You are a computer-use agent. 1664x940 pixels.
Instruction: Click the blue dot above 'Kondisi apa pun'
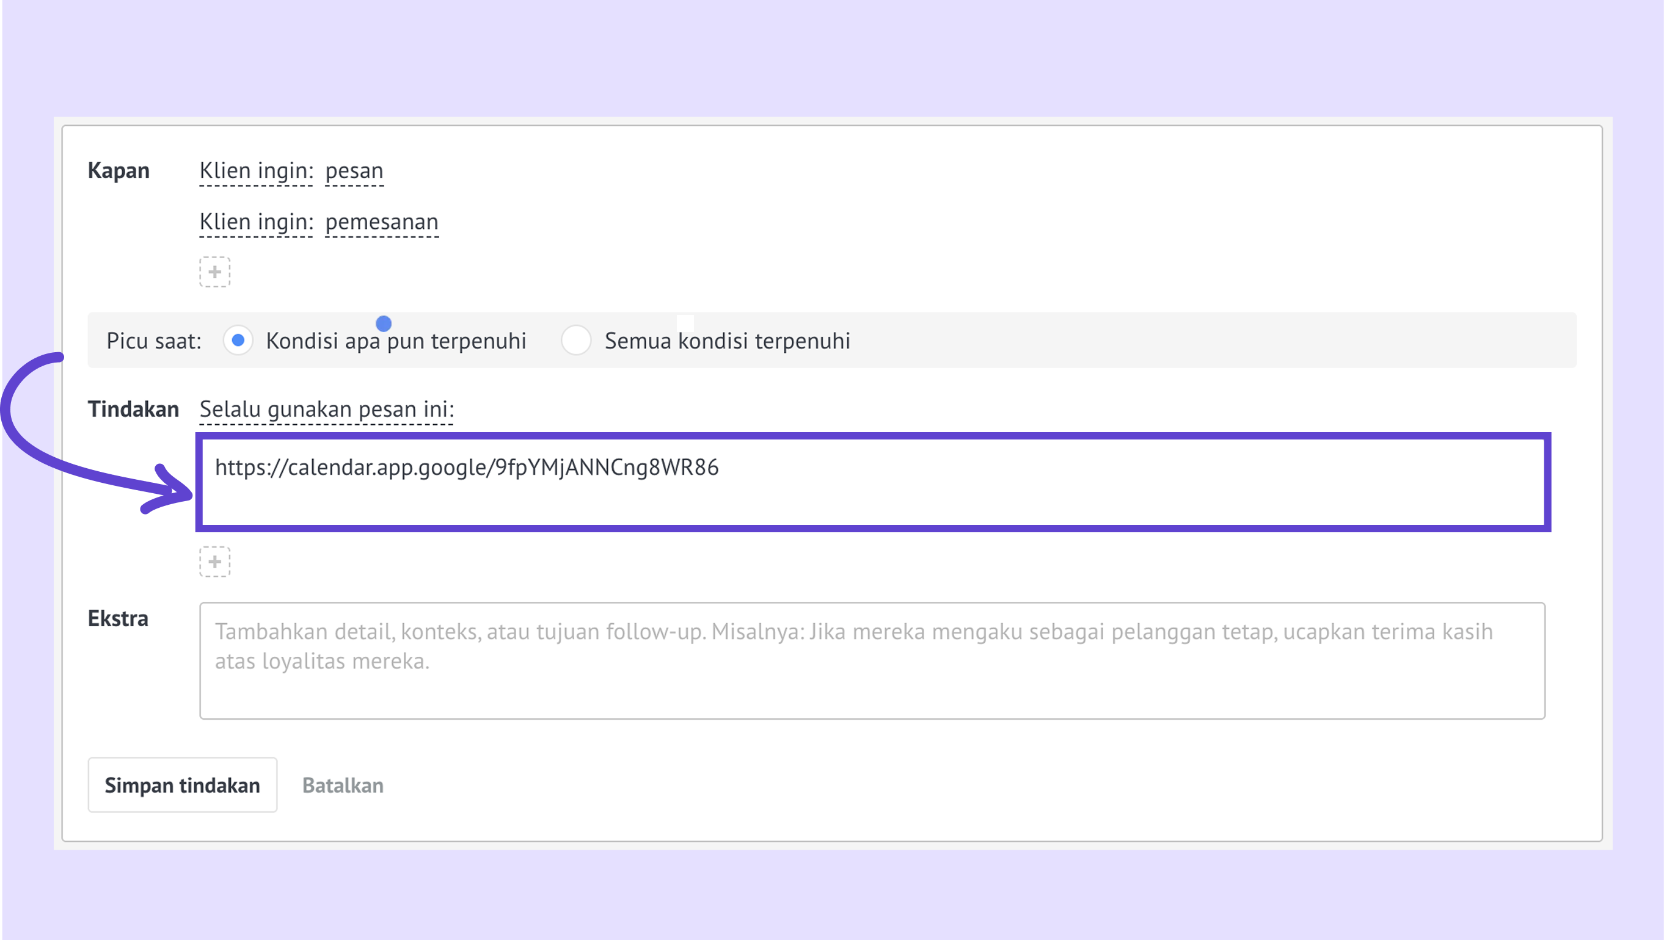click(384, 323)
